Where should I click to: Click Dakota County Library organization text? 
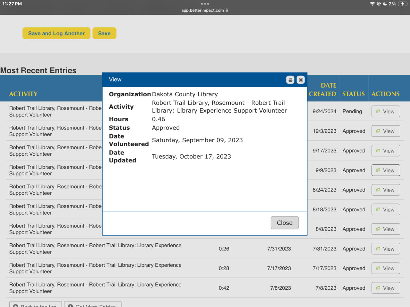185,94
